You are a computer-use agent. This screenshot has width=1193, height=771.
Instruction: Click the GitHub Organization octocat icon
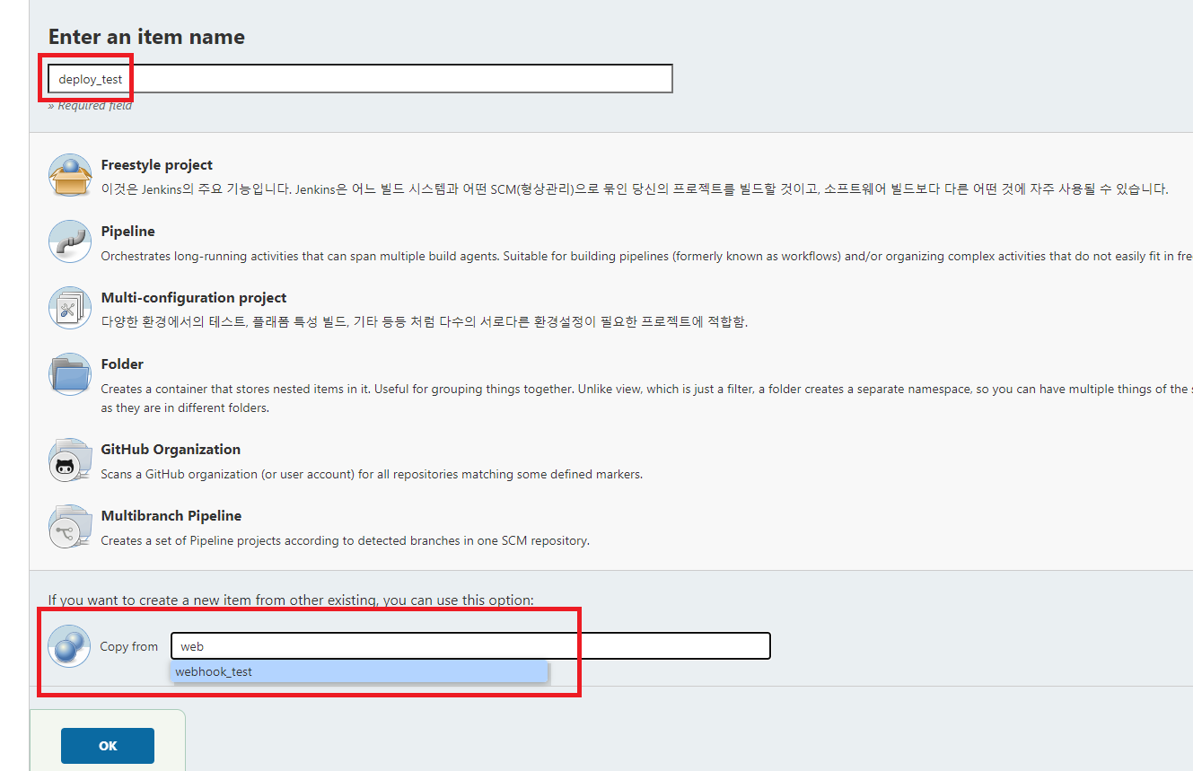pyautogui.click(x=70, y=460)
